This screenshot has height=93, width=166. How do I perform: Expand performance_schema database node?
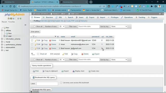pyautogui.click(x=2, y=45)
